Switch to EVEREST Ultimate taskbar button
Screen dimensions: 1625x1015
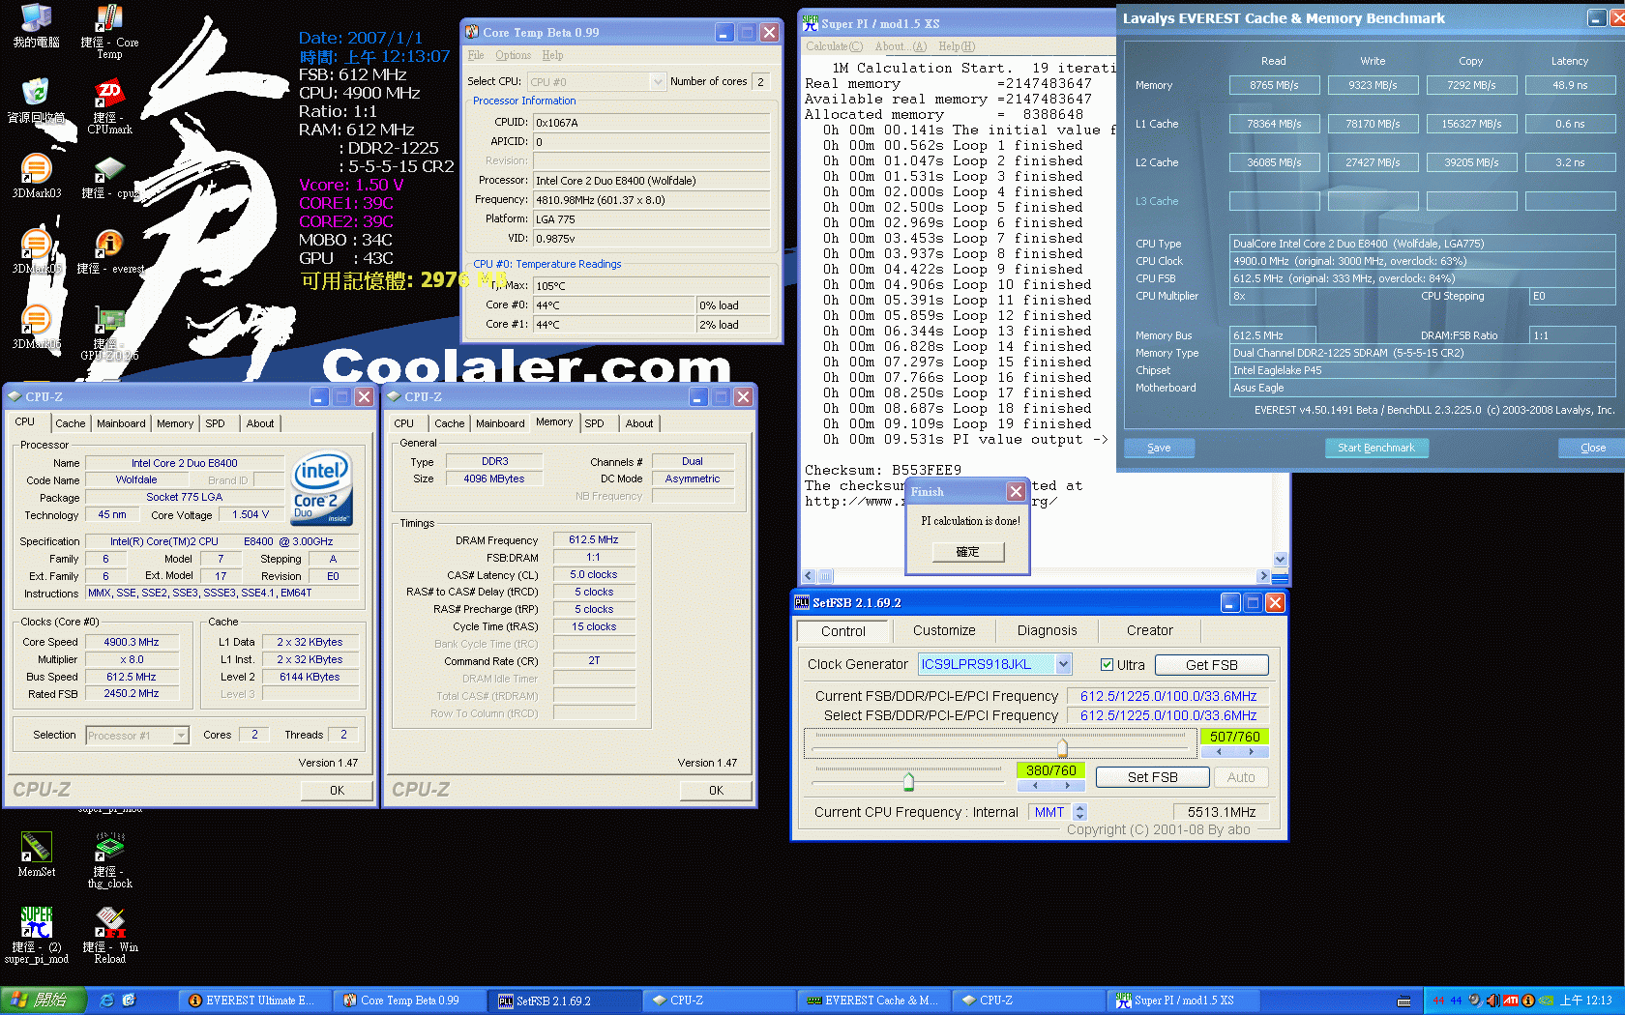(x=255, y=1000)
